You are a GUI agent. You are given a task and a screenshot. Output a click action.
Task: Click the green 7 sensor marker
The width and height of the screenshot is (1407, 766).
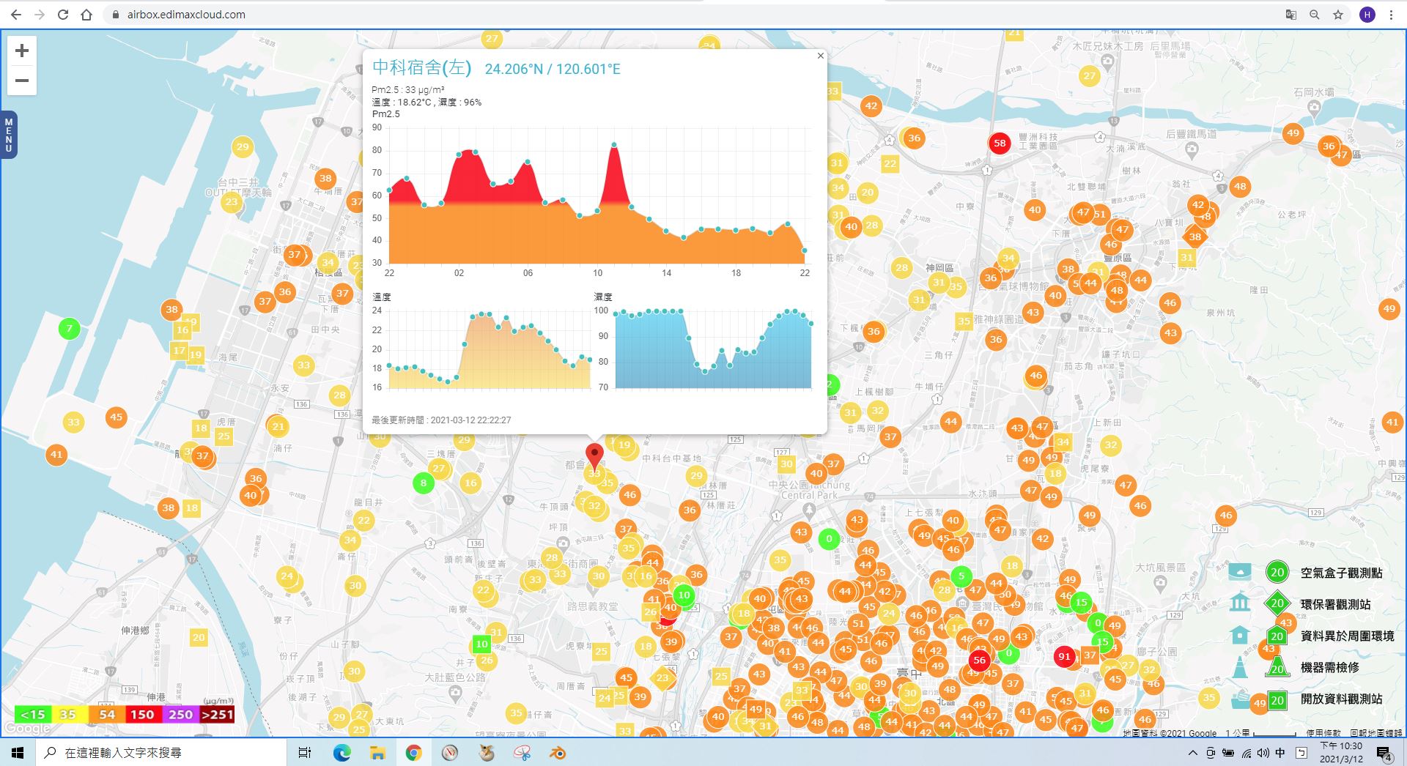point(70,328)
